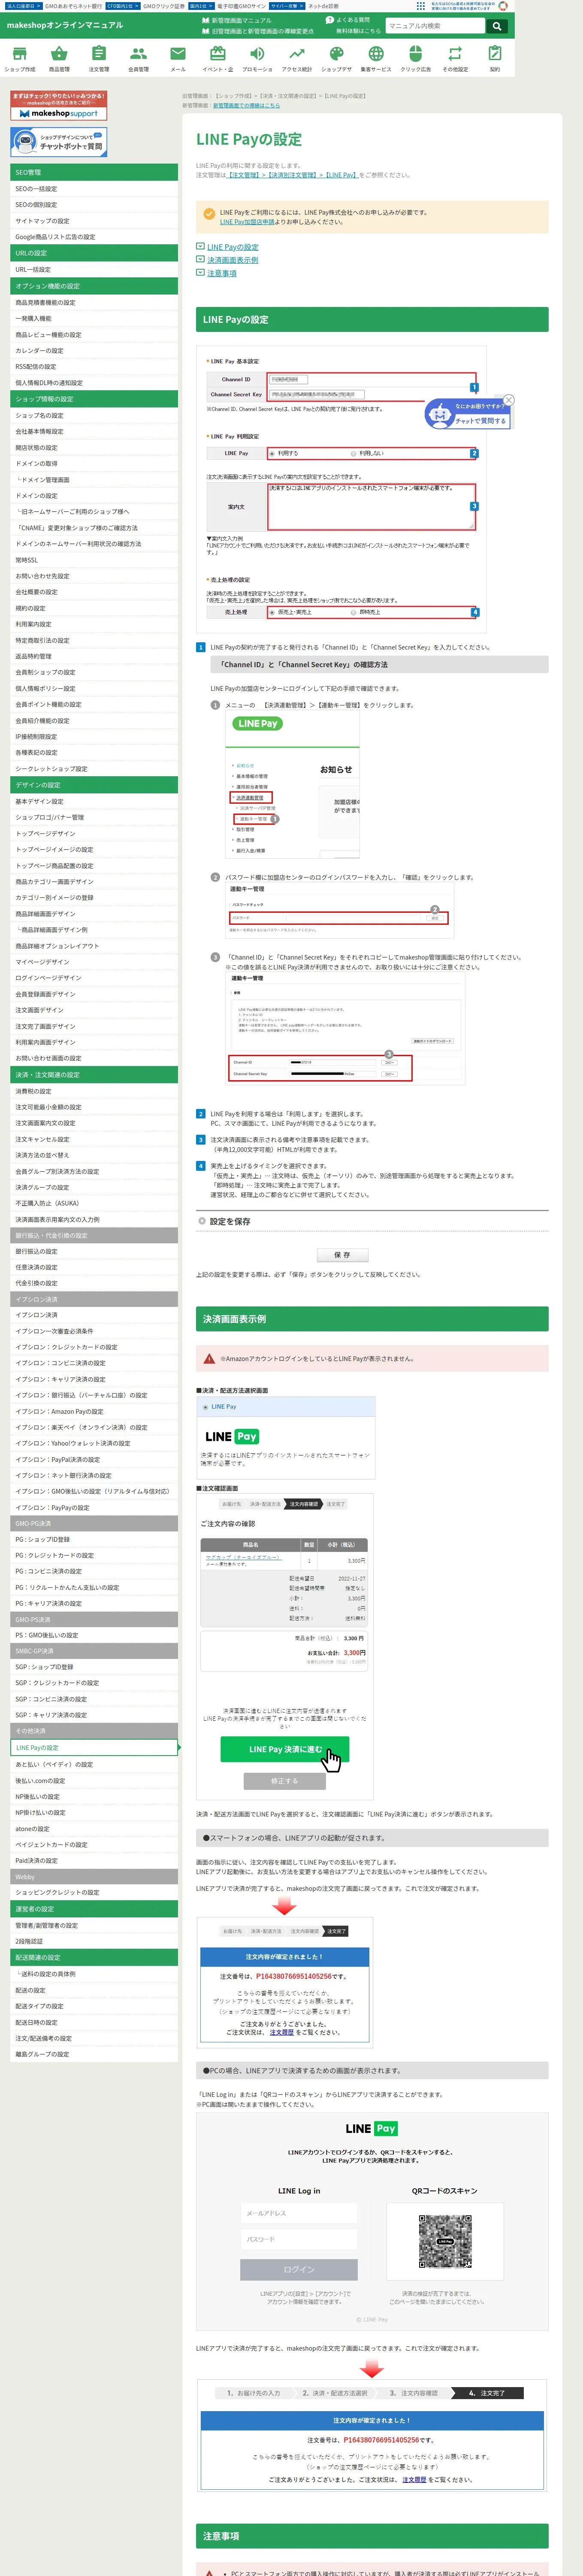Open the オプション機能の設定 sidebar header
The height and width of the screenshot is (2576, 583).
94,286
